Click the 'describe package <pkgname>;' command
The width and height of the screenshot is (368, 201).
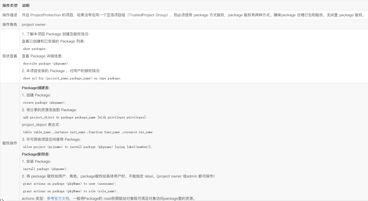[46, 64]
